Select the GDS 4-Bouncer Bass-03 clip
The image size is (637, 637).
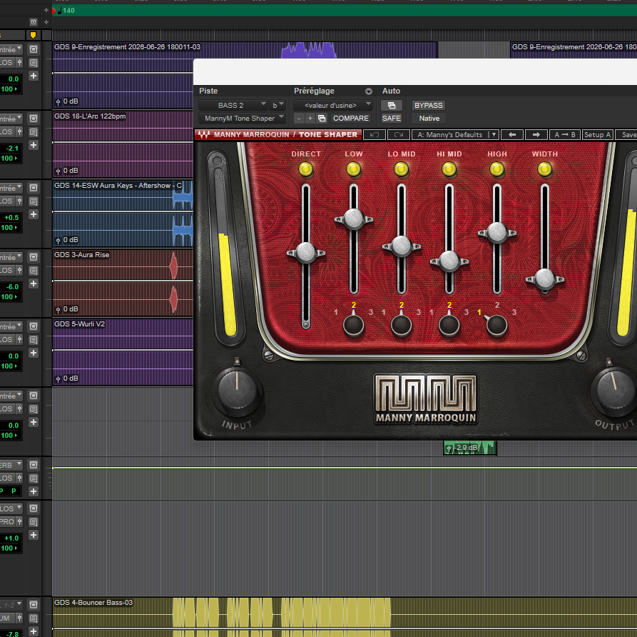[345, 617]
